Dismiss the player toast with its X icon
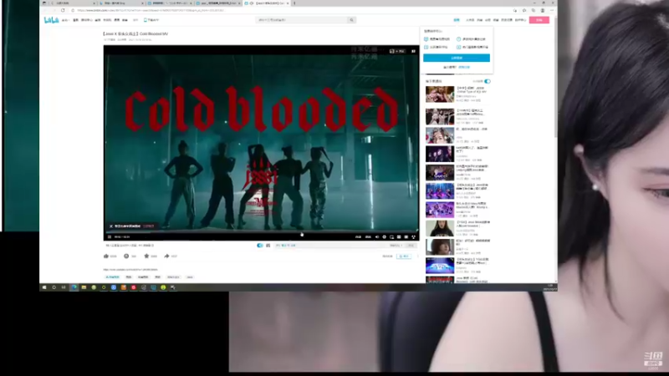Viewport: 669px width, 376px height. pos(111,226)
